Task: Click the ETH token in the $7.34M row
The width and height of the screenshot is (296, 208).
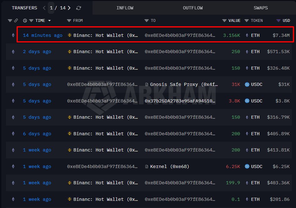Action: [x=255, y=35]
